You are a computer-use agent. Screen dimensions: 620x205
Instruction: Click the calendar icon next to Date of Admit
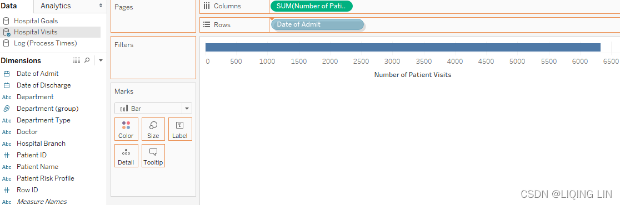point(6,74)
